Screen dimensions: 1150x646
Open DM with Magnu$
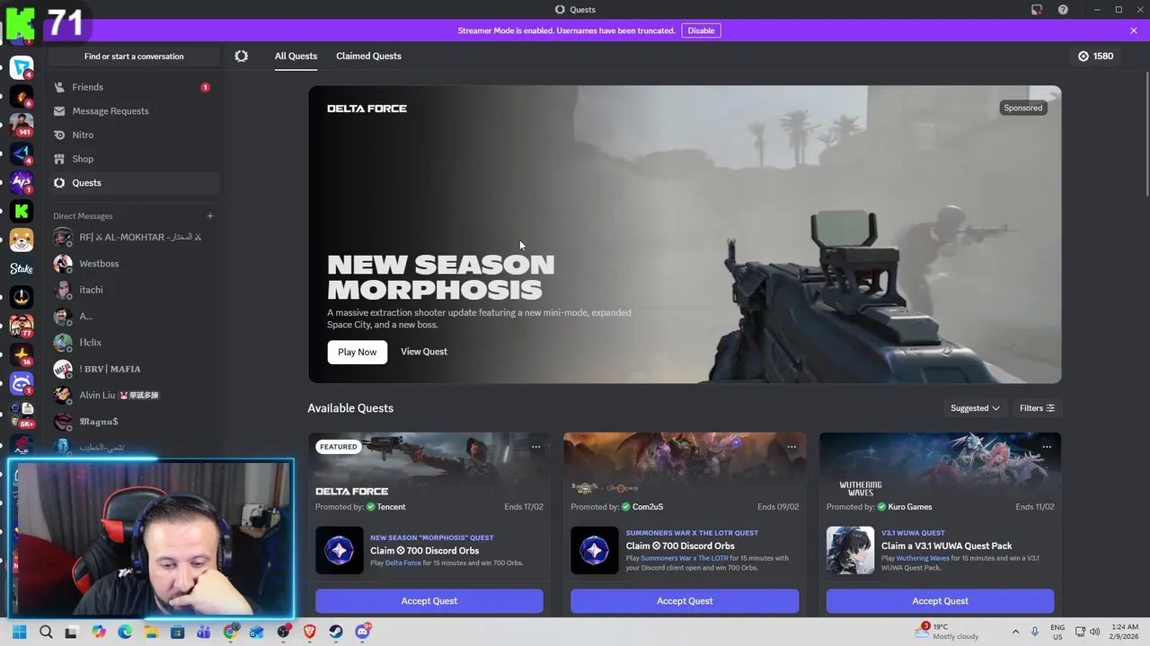[133, 422]
